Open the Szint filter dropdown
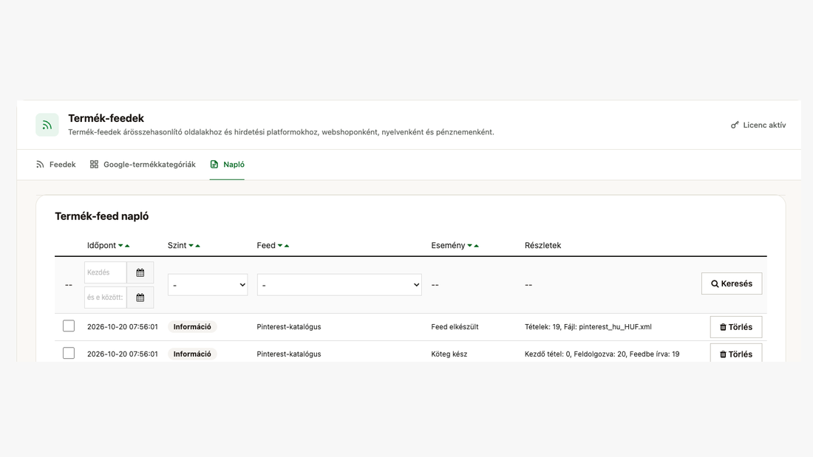 point(208,285)
